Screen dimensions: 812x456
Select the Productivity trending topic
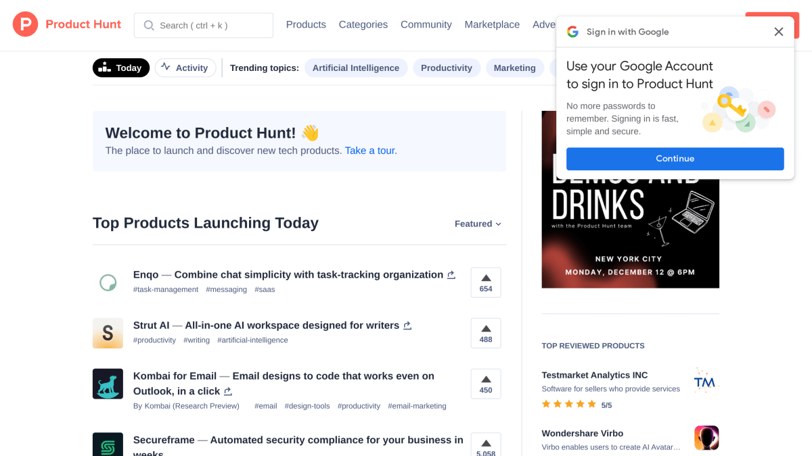(x=447, y=68)
